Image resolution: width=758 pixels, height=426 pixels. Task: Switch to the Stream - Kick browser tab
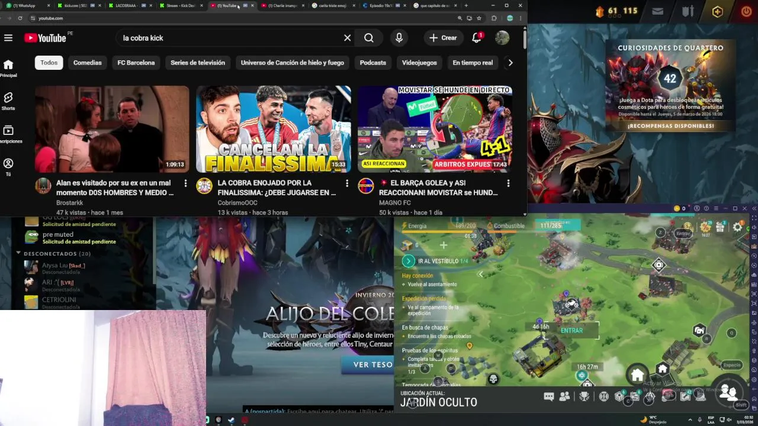(x=181, y=5)
